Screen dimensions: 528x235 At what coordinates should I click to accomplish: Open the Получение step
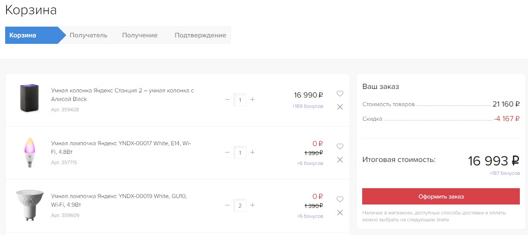[x=140, y=35]
